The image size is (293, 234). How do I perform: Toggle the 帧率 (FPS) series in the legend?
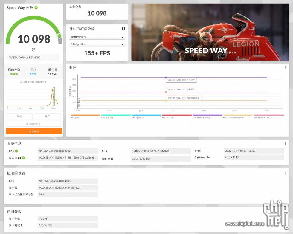tap(86, 117)
